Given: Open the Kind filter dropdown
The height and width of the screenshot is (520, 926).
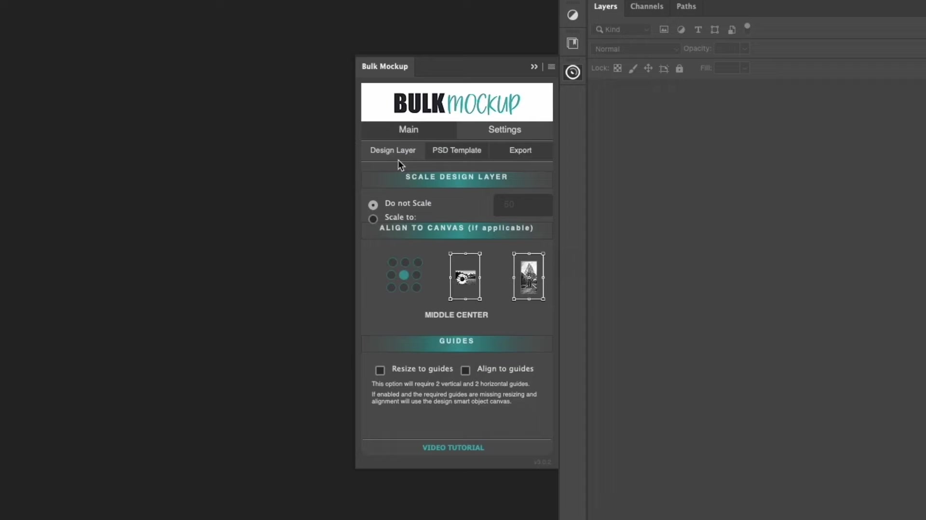Looking at the screenshot, I should tap(622, 29).
